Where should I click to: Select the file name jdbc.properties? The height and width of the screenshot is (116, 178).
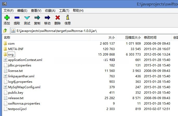click(20, 65)
